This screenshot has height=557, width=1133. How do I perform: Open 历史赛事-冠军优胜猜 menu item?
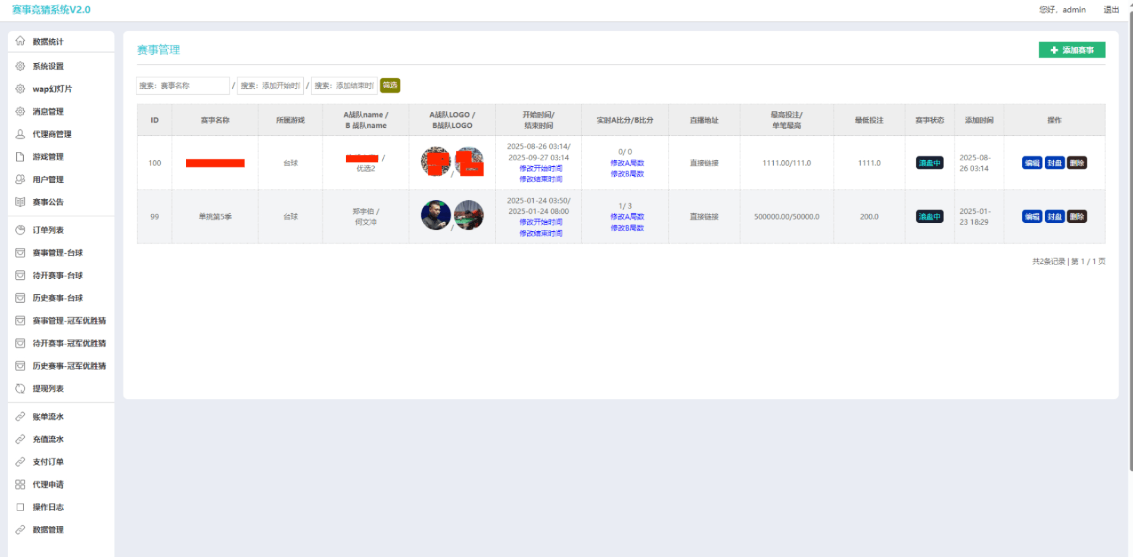pyautogui.click(x=69, y=366)
